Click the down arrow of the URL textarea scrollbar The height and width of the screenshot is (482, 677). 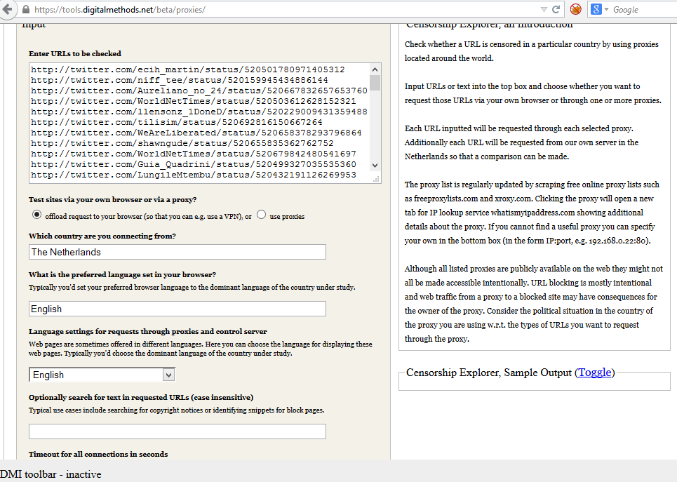coord(375,165)
